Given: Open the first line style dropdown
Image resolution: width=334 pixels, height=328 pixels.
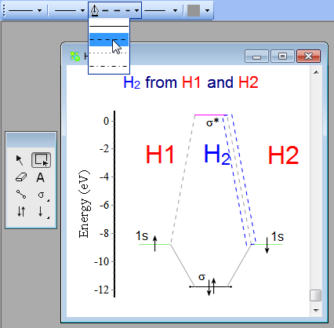Looking at the screenshot, I should click(x=39, y=11).
